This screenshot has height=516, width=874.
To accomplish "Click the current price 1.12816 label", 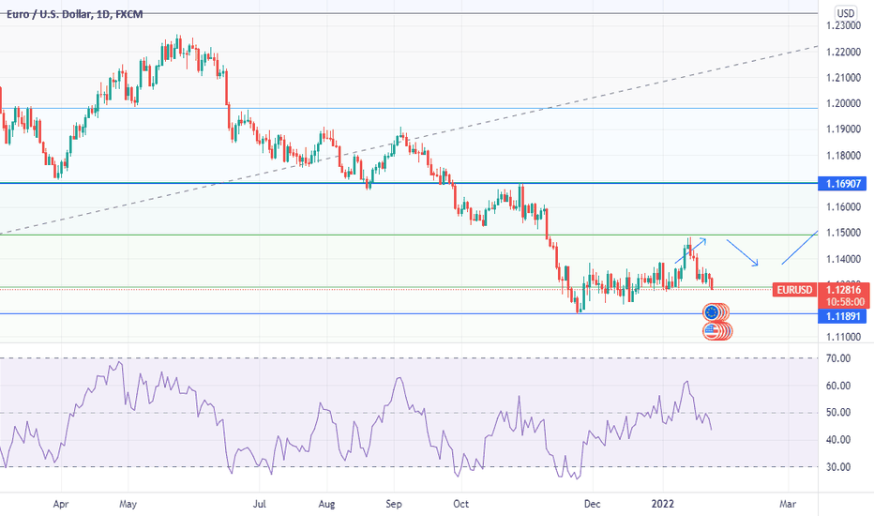I will [x=843, y=290].
